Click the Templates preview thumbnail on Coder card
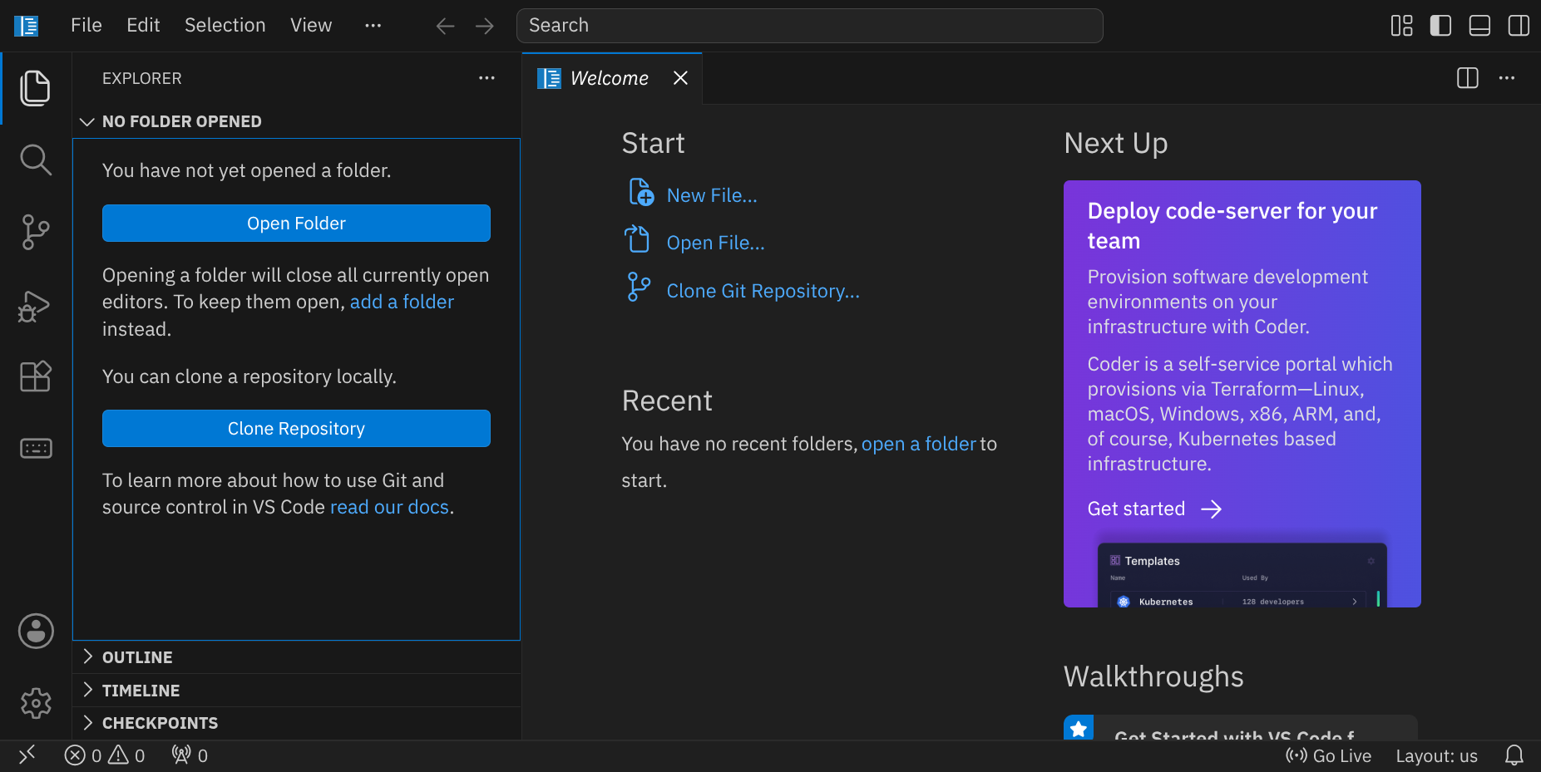Image resolution: width=1541 pixels, height=772 pixels. 1242,575
